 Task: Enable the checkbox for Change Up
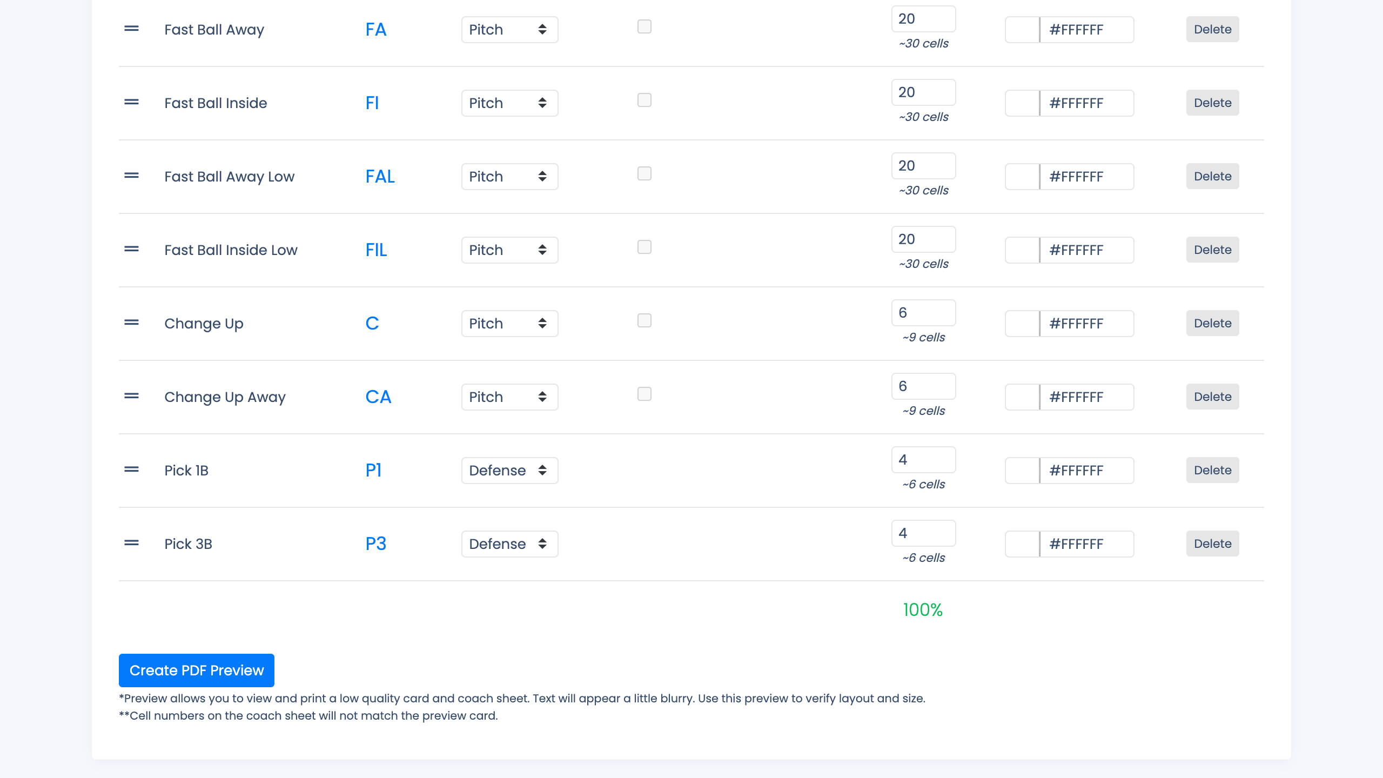(644, 320)
